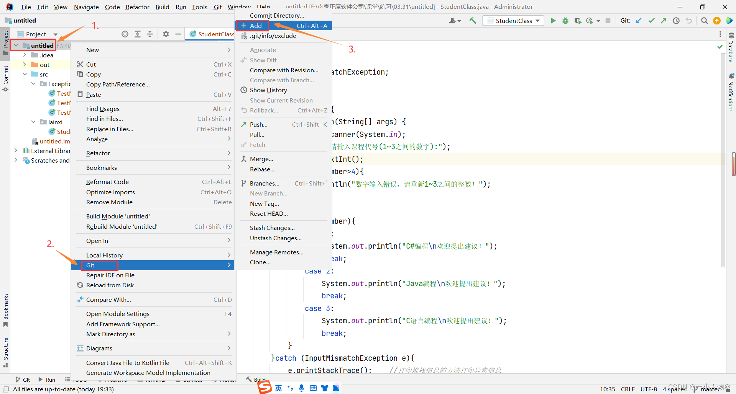
Task: Click the IDE update orange icon
Action: point(717,21)
